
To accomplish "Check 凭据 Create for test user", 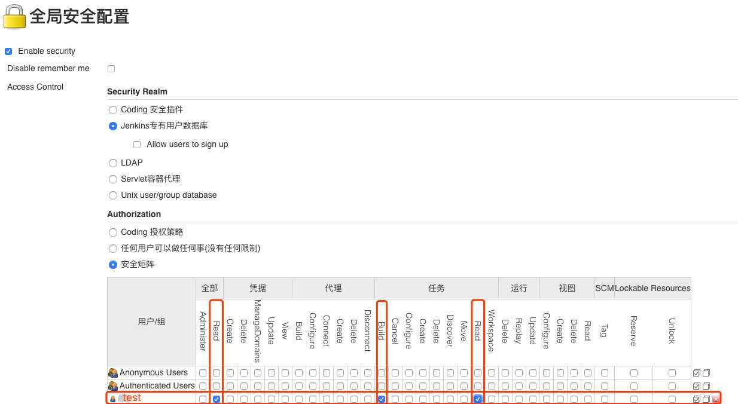I will (x=230, y=399).
